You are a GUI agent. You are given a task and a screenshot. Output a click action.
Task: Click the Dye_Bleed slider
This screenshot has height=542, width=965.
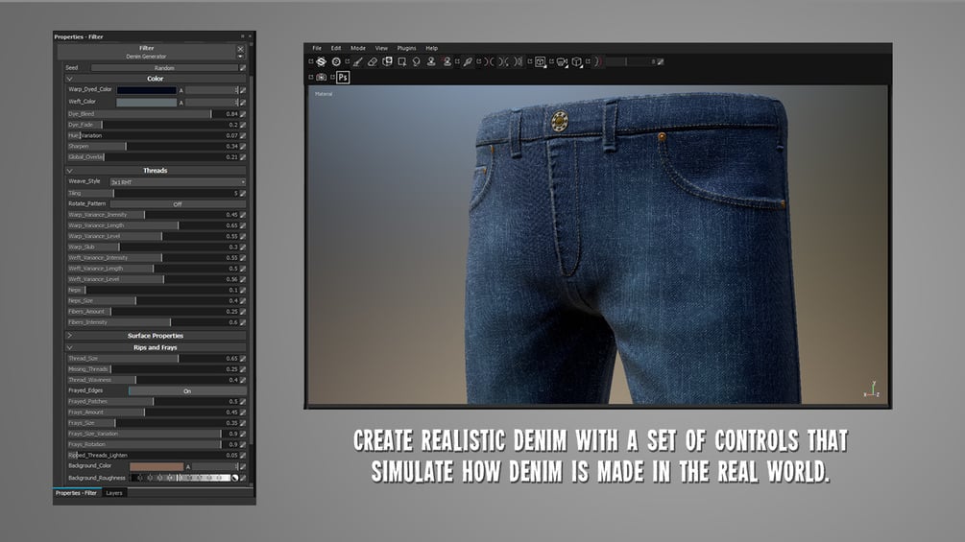153,114
